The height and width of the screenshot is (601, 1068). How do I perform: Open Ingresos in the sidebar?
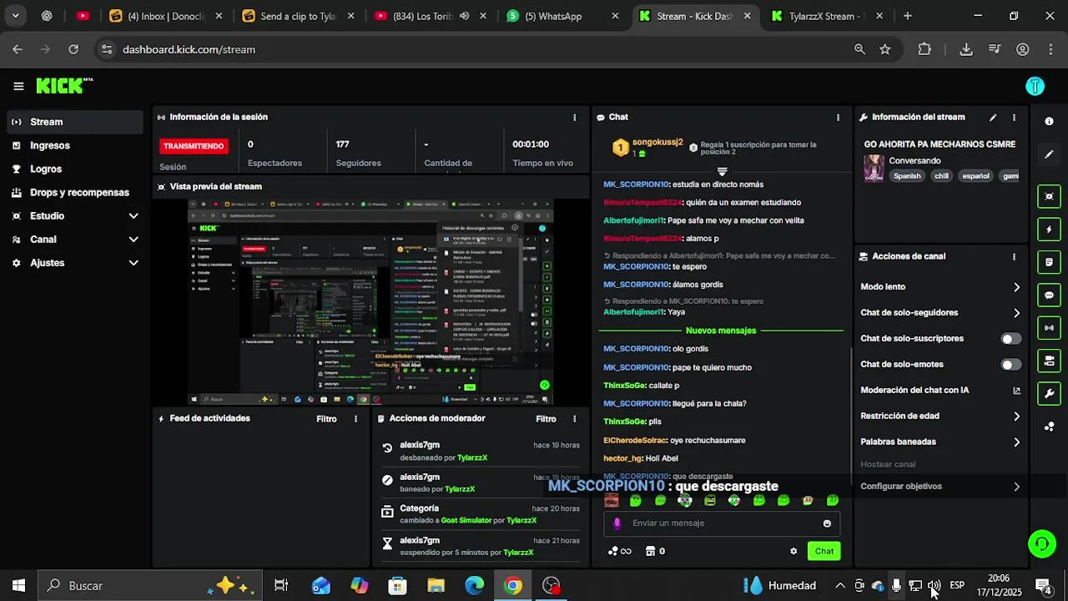[x=75, y=145]
